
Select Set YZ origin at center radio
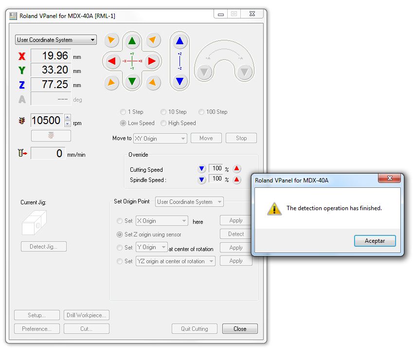pyautogui.click(x=120, y=261)
